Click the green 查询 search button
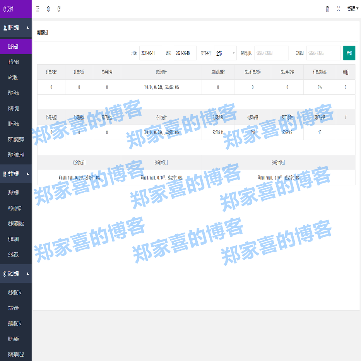 point(349,53)
